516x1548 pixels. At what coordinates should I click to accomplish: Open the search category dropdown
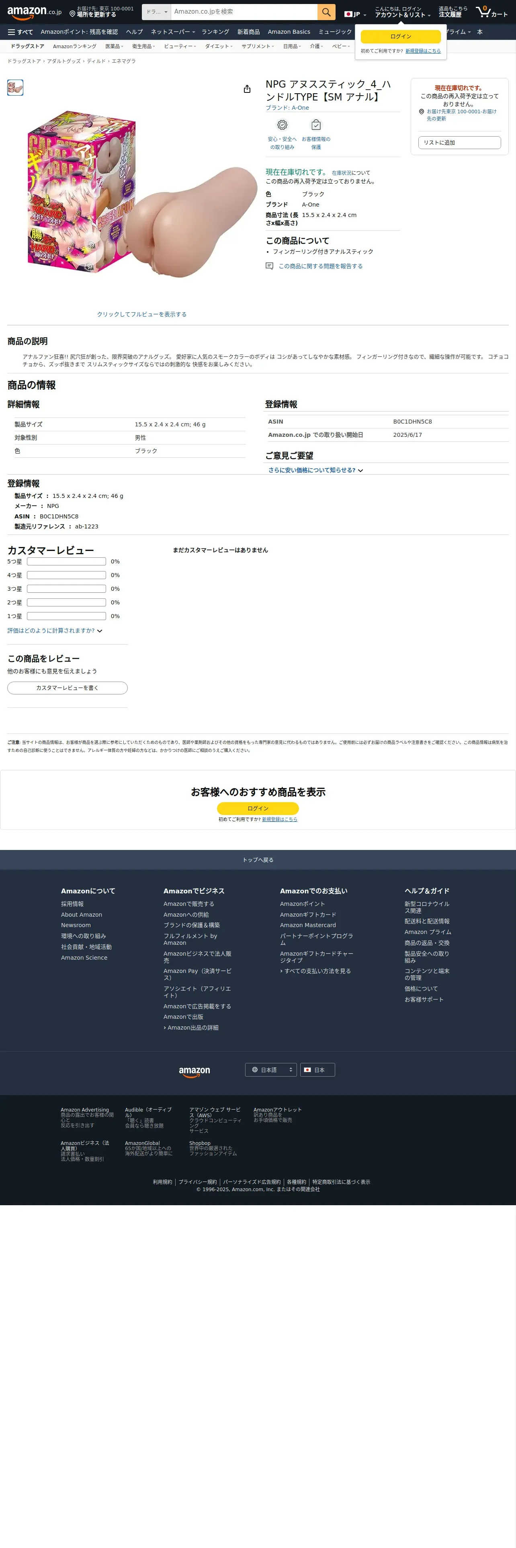click(157, 12)
